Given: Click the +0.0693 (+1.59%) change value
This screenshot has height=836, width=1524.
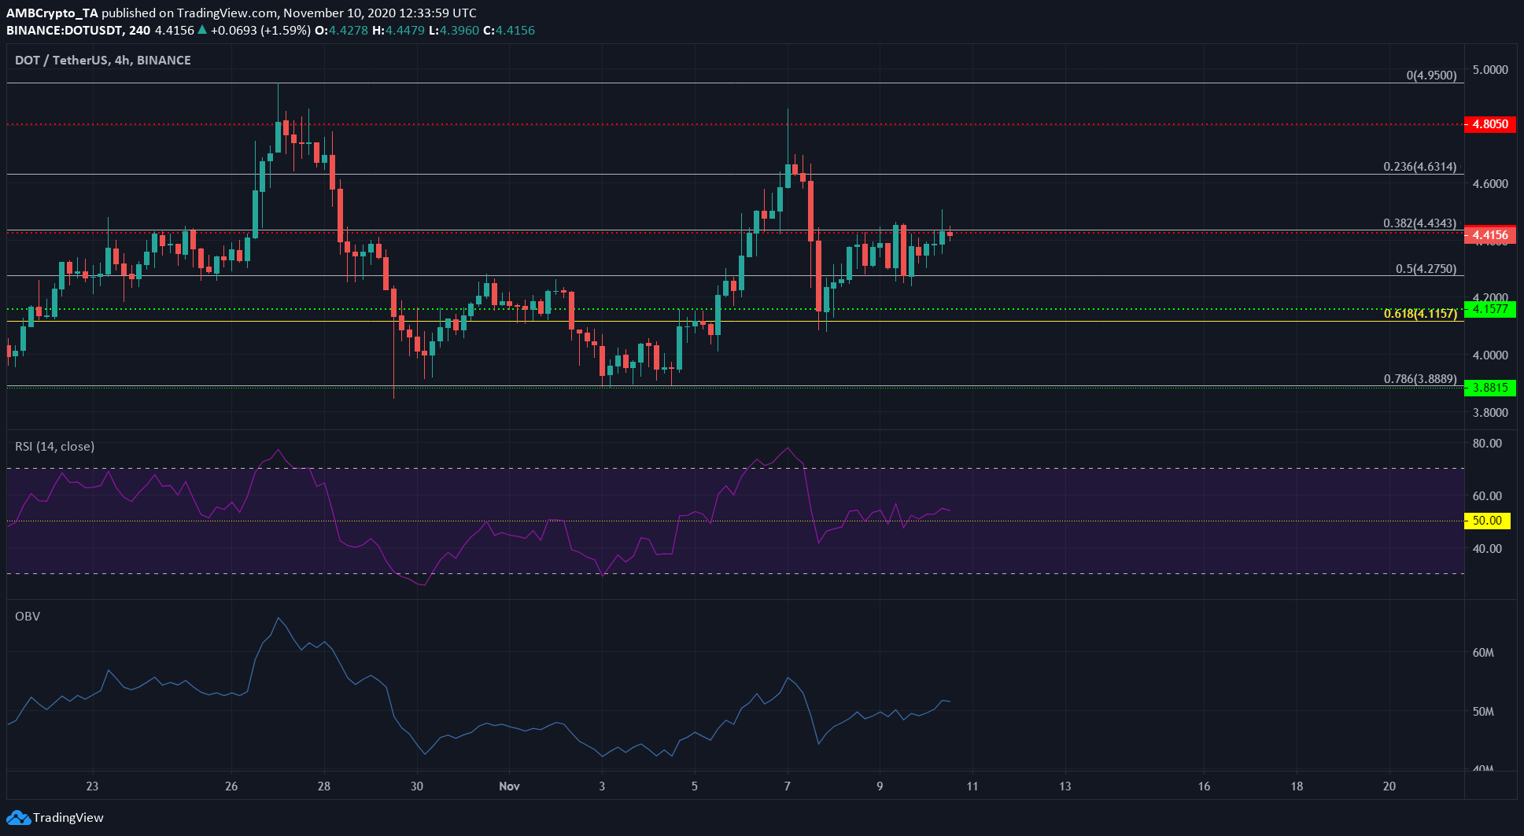Looking at the screenshot, I should click(x=261, y=31).
